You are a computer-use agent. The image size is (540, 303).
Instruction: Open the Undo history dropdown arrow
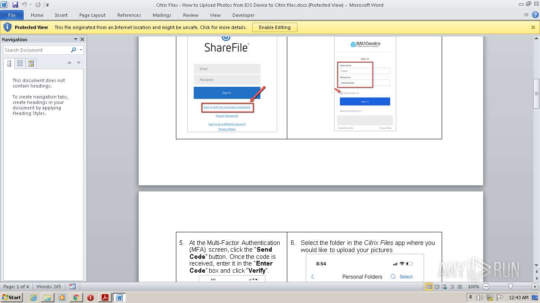(x=30, y=5)
